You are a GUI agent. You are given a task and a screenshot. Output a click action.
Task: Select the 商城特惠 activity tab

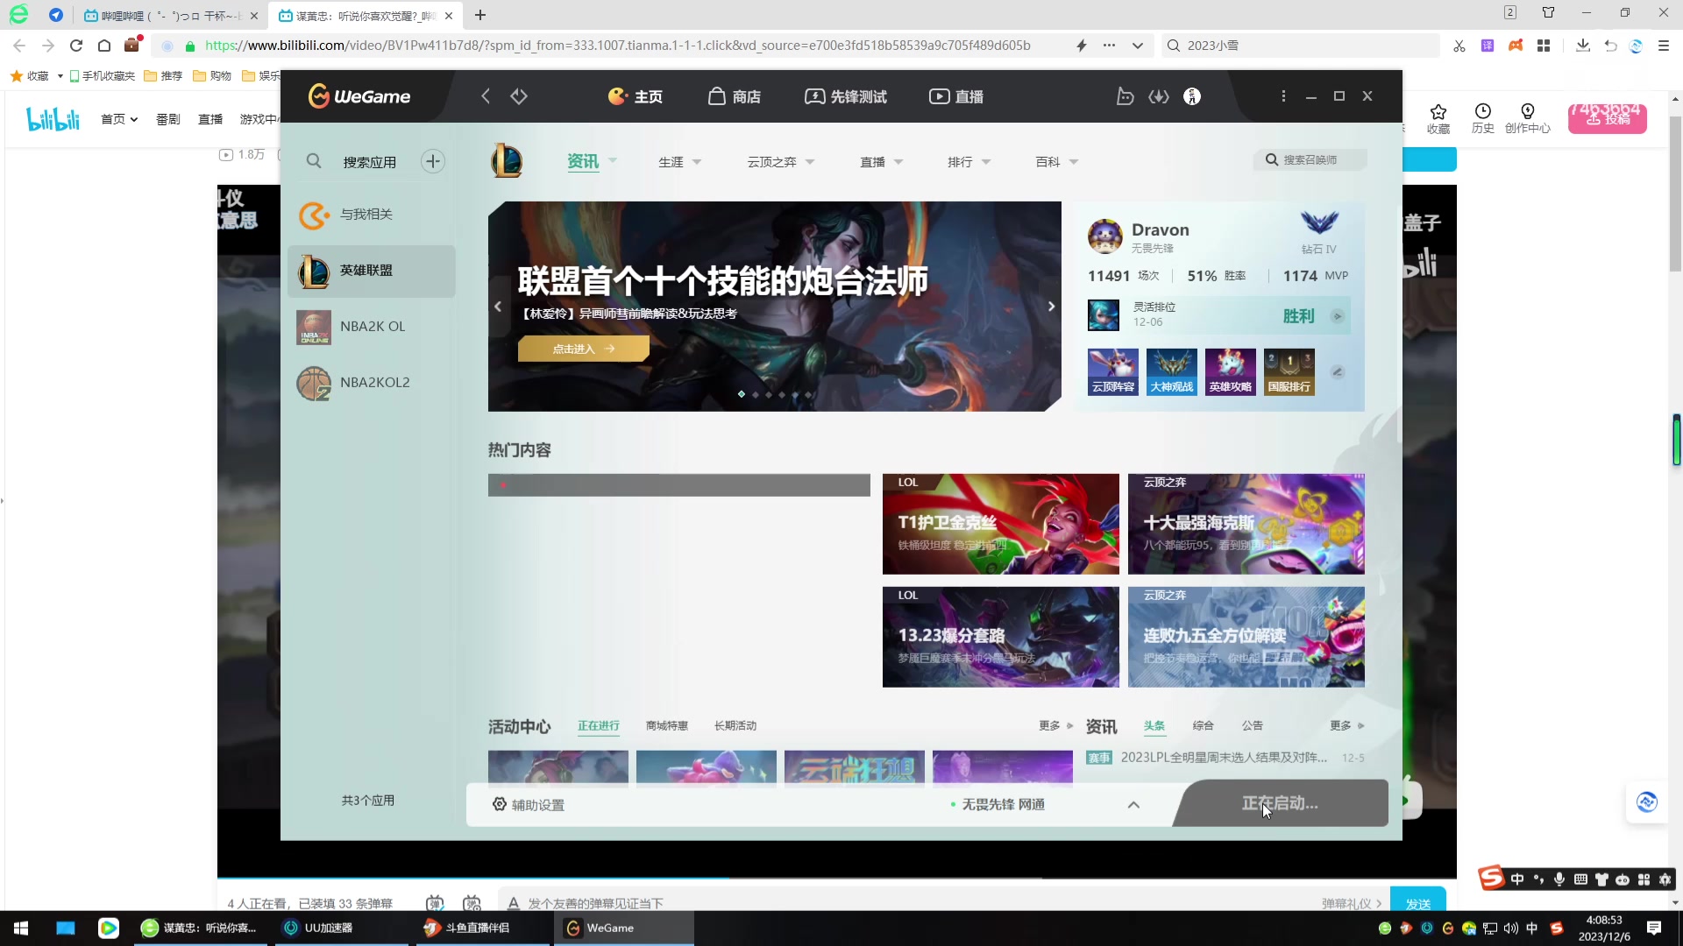[667, 726]
